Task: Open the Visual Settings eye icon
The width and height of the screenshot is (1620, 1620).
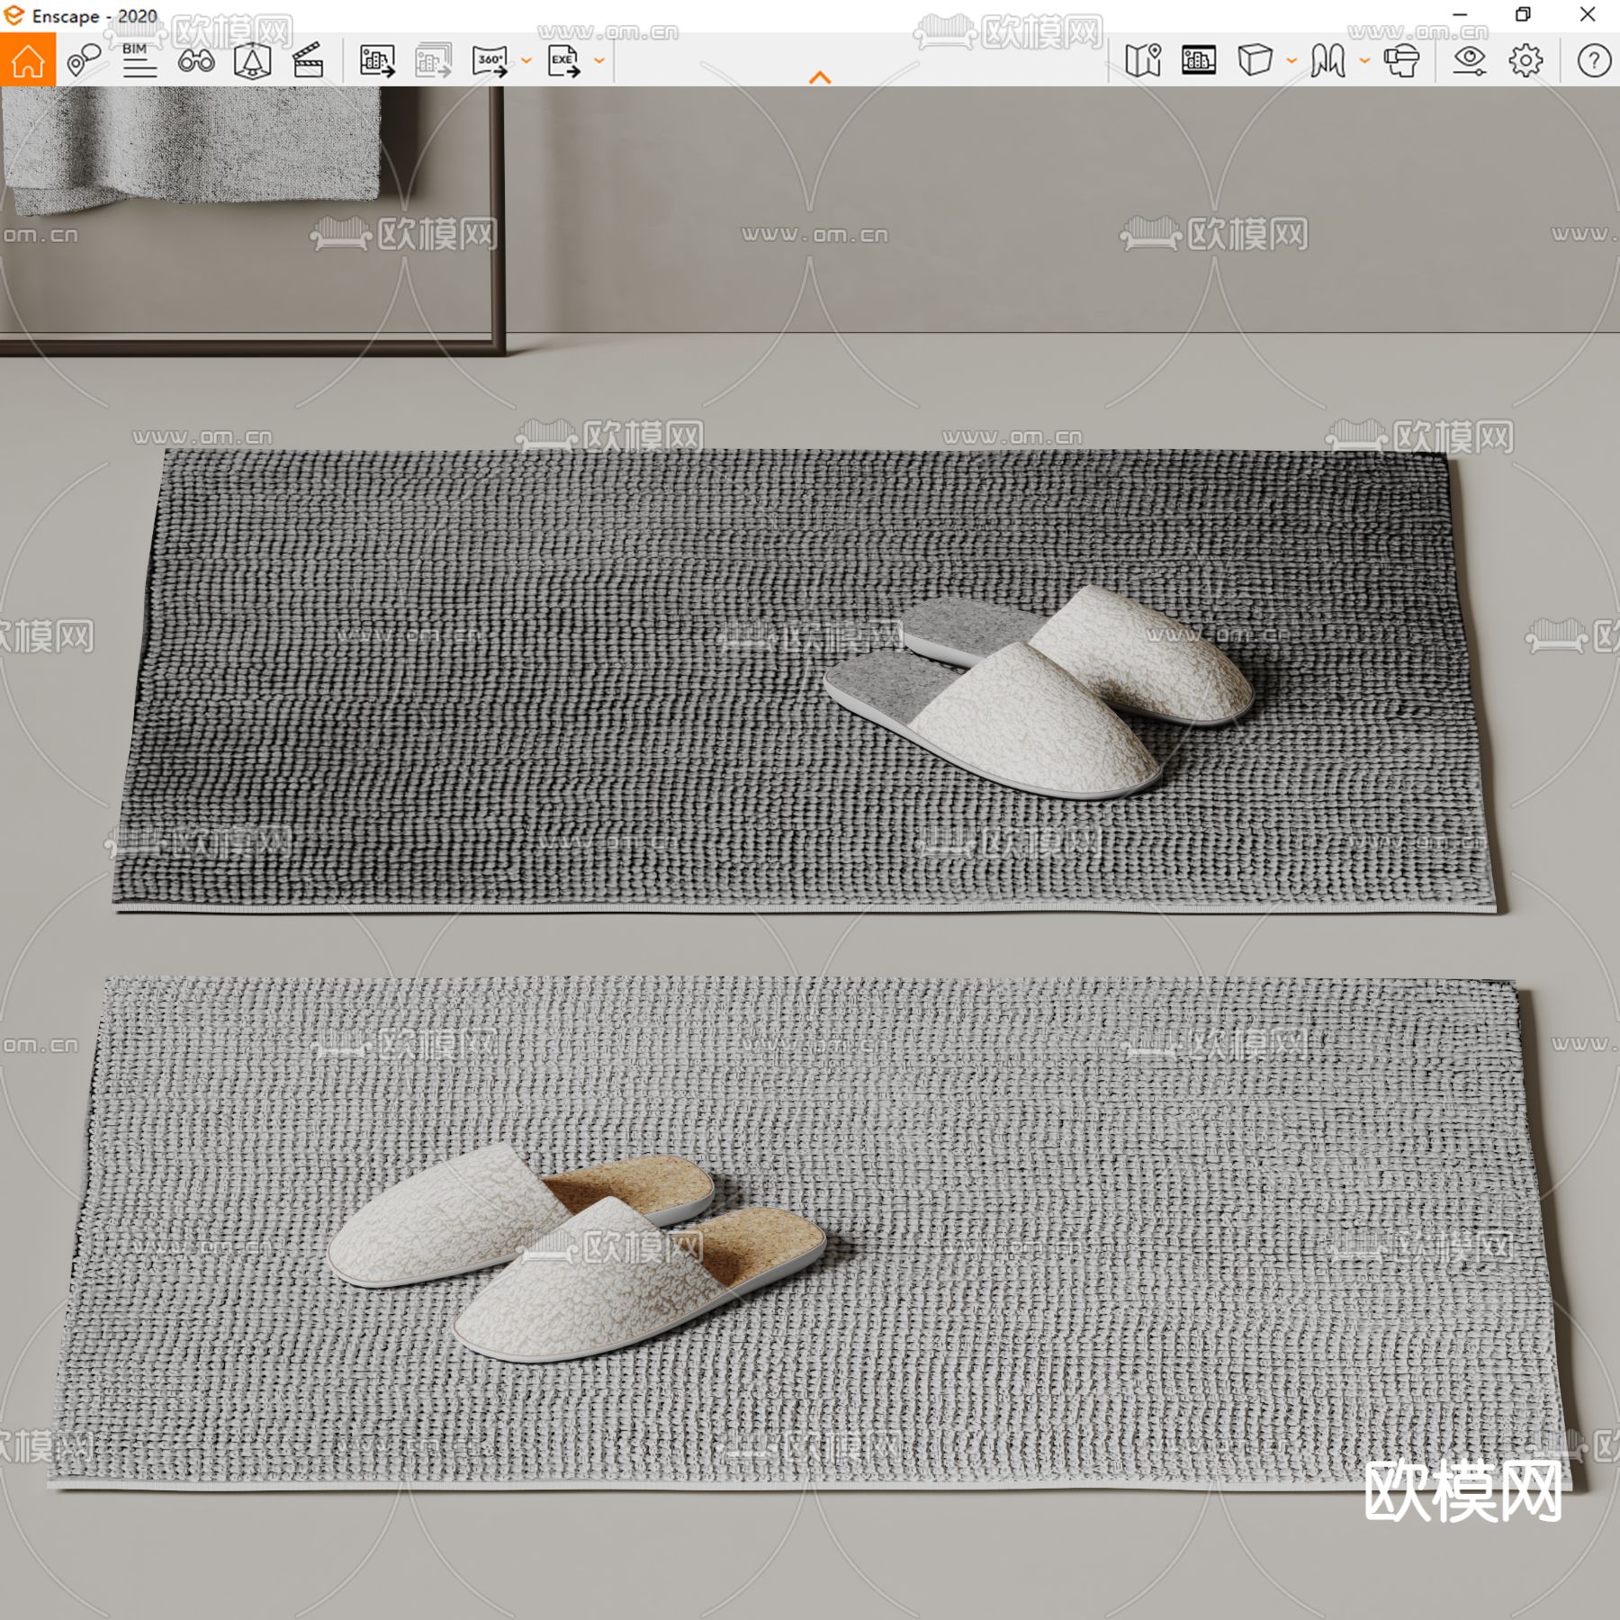Action: pos(1469,61)
